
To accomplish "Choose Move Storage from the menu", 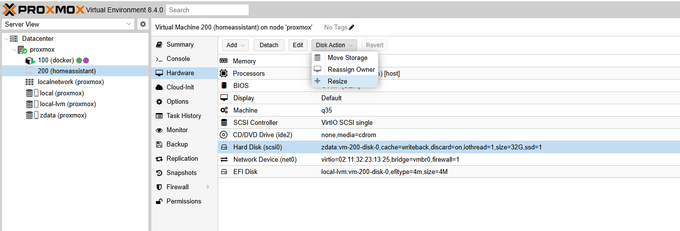I will pos(347,58).
